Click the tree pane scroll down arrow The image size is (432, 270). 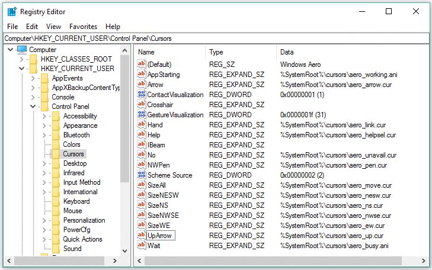125,250
